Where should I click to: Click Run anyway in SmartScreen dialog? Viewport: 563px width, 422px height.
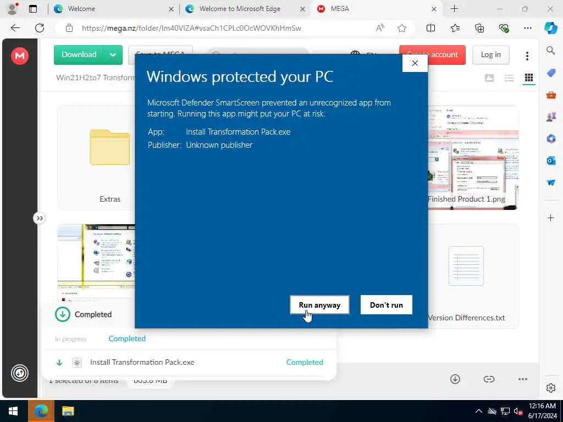tap(319, 304)
